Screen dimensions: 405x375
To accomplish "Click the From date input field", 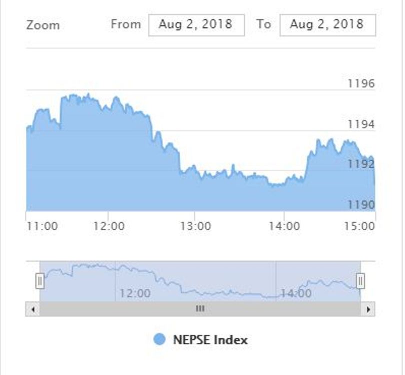I will pyautogui.click(x=196, y=25).
